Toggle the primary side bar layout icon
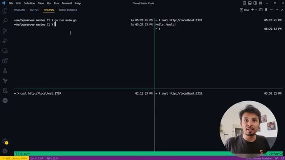Image resolution: width=285 pixels, height=160 pixels. [x=244, y=3]
